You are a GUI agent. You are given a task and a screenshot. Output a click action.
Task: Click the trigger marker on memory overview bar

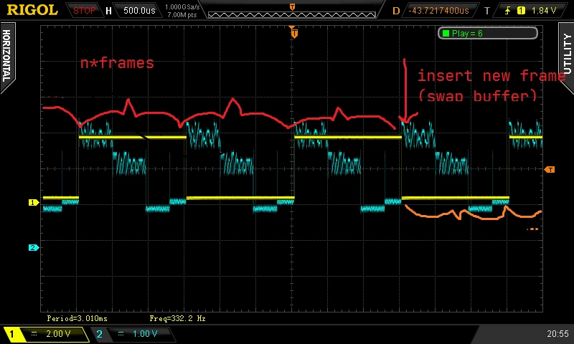point(292,7)
